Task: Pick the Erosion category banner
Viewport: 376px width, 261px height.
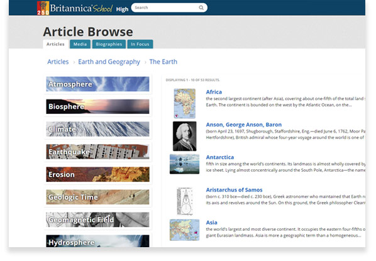Action: click(97, 174)
